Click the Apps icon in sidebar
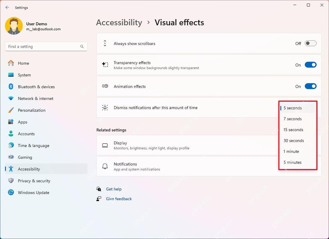This screenshot has width=329, height=239. [11, 122]
